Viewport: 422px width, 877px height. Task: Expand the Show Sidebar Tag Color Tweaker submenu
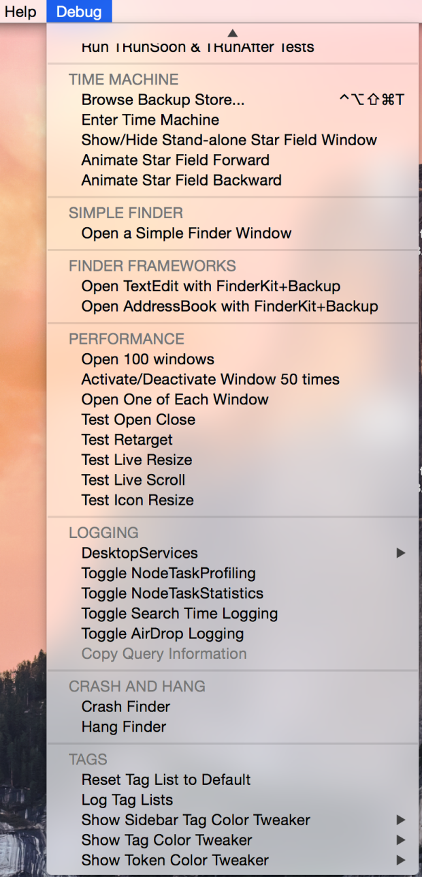[401, 820]
